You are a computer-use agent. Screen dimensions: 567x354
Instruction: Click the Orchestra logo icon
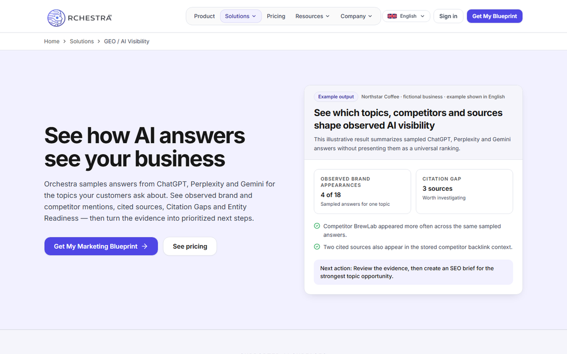56,18
